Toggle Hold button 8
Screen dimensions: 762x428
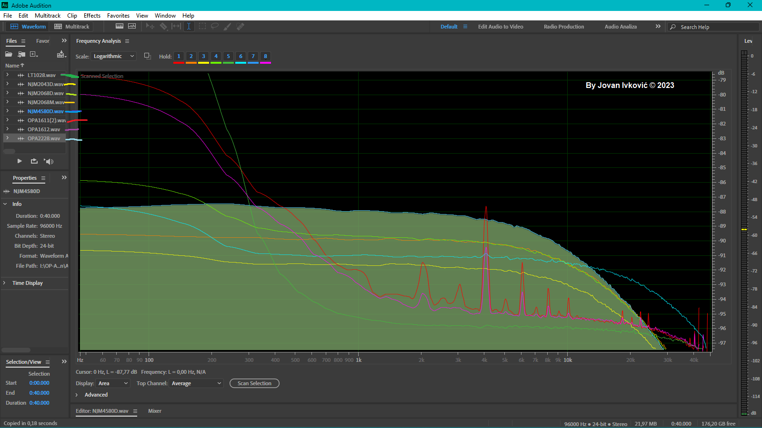[x=266, y=57]
